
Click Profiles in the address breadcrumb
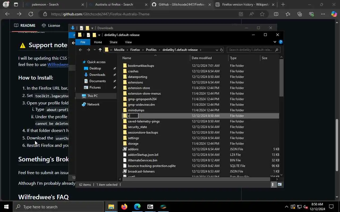click(151, 50)
